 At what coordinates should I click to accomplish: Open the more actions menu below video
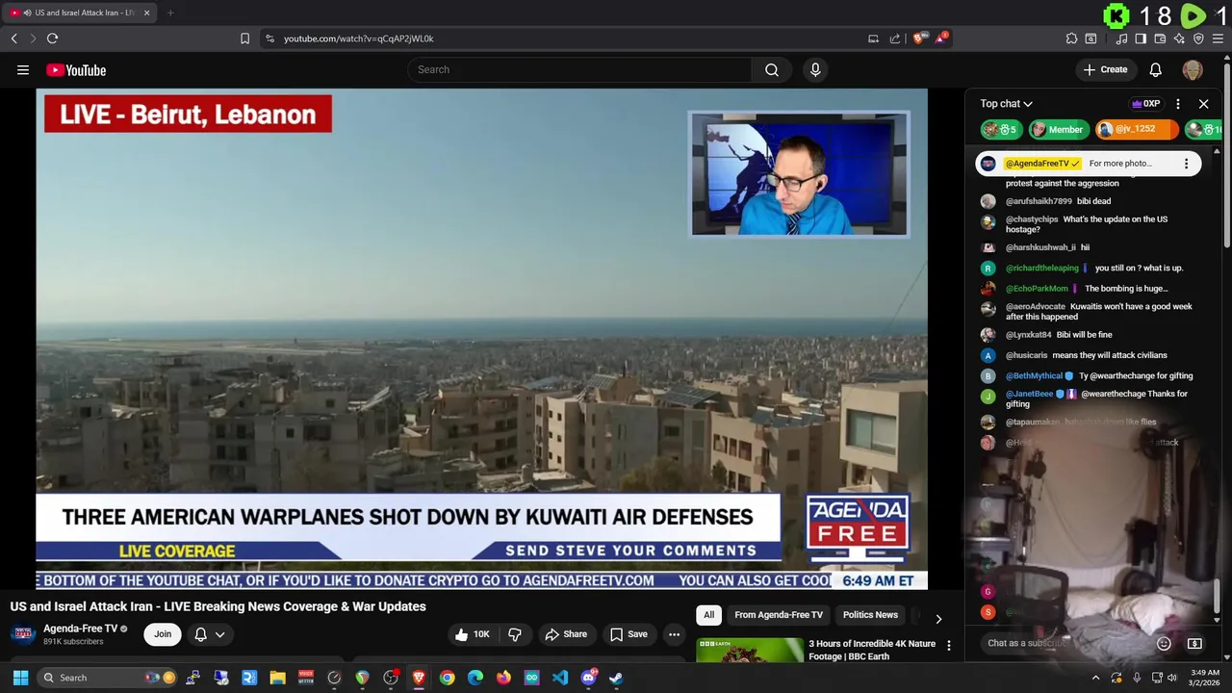[674, 634]
